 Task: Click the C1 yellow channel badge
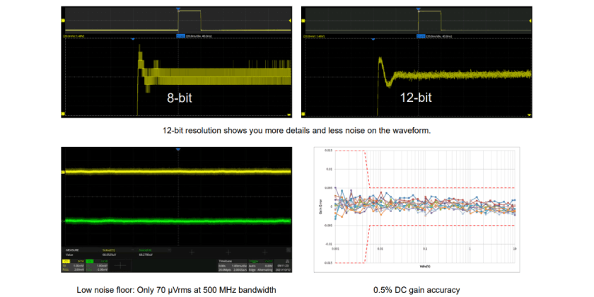click(x=66, y=262)
